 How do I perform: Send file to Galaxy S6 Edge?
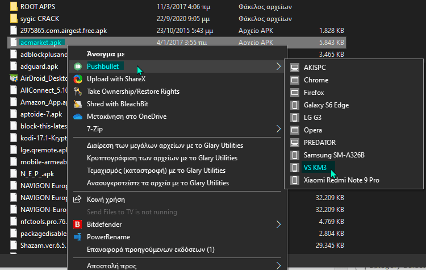(354, 105)
